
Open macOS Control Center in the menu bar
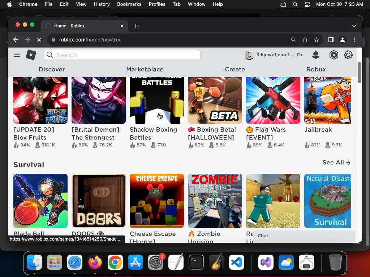pyautogui.click(x=307, y=4)
